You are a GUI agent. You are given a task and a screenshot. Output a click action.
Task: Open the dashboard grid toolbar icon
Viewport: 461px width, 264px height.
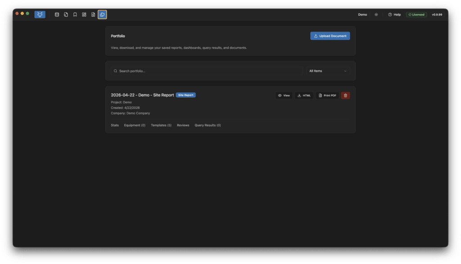point(84,14)
